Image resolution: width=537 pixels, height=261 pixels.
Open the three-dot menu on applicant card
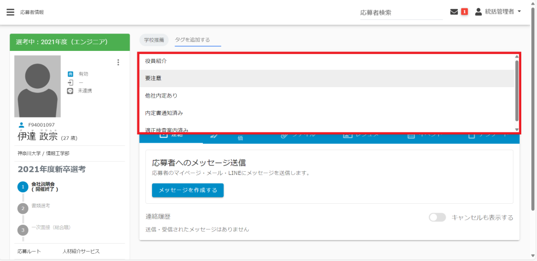coord(118,62)
